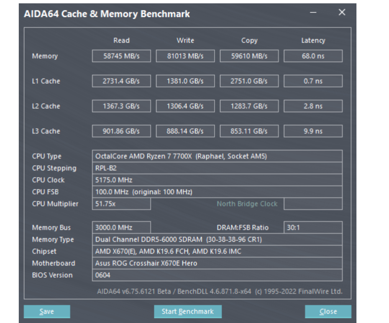The width and height of the screenshot is (389, 323).
Task: Click the Memory Copy speed field
Action: click(249, 56)
